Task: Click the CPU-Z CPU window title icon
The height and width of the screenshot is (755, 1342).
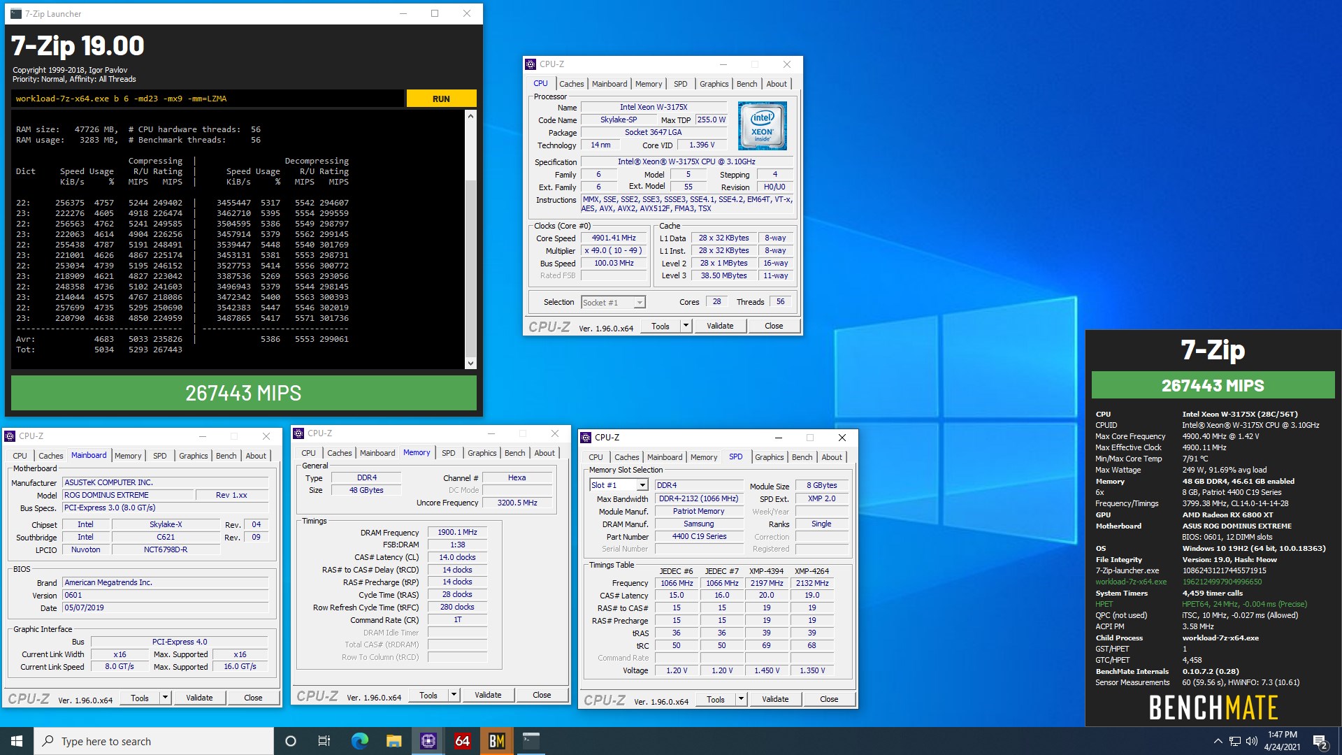Action: (531, 64)
